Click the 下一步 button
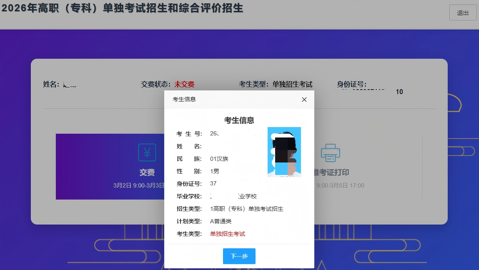This screenshot has height=270, width=479. pyautogui.click(x=239, y=256)
